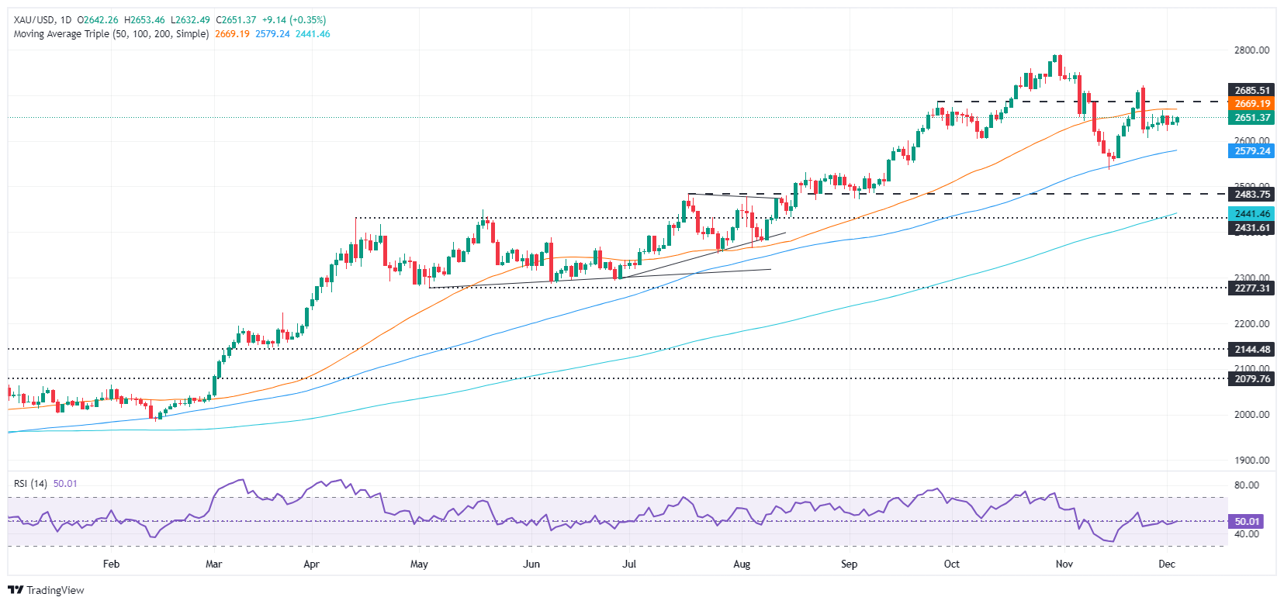Screen dimensions: 1284x604
Task: Open the TradingView wordmark link
Action: click(55, 590)
